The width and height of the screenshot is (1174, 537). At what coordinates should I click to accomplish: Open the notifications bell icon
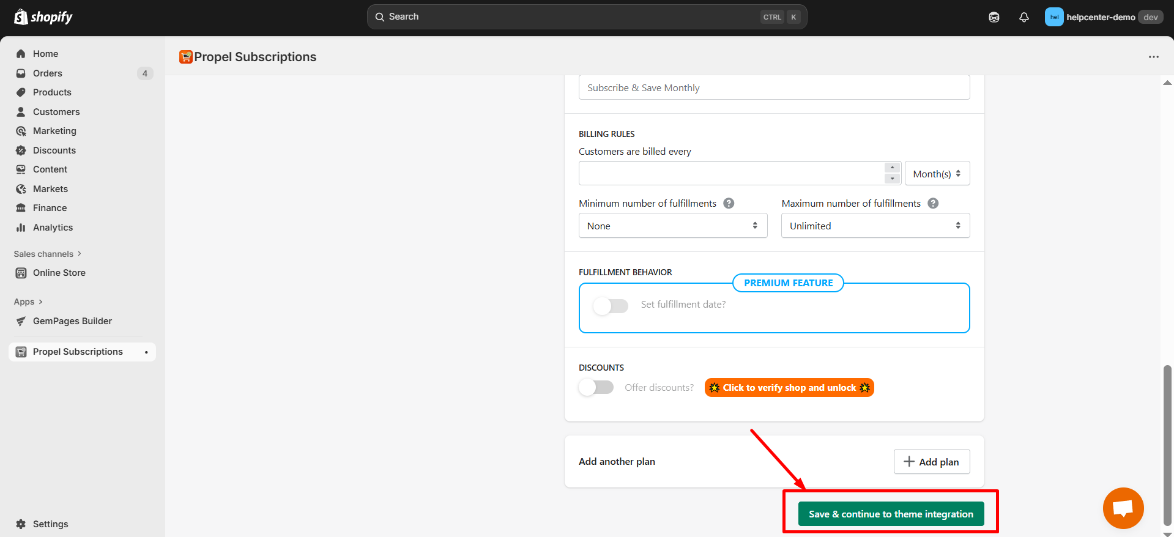click(1024, 17)
